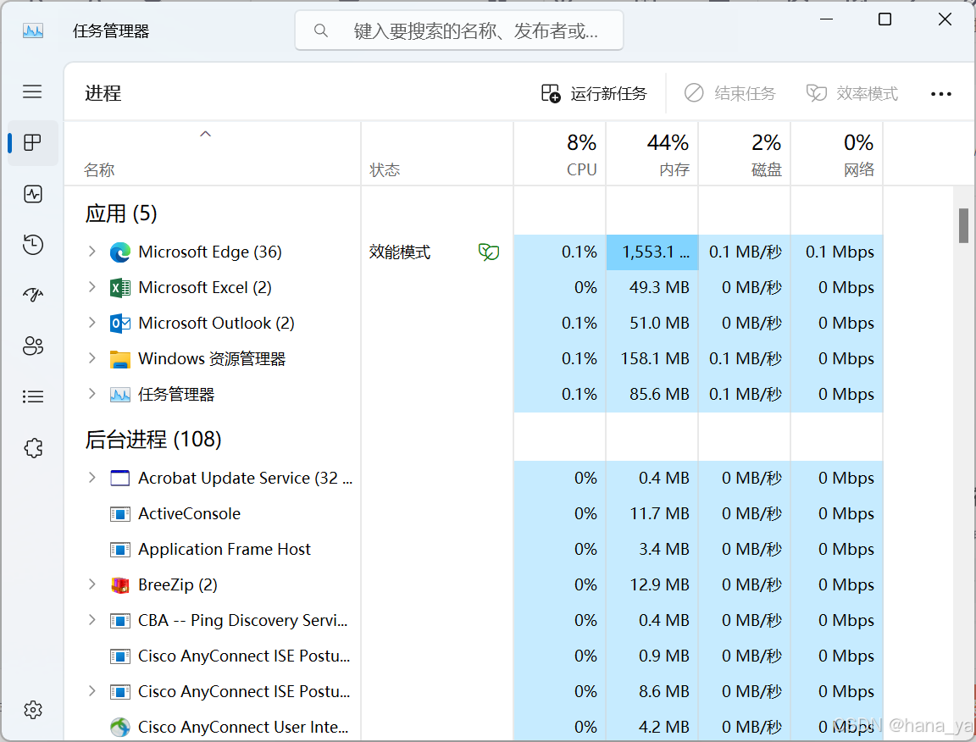Click the ActiveConsole process icon

tap(119, 514)
